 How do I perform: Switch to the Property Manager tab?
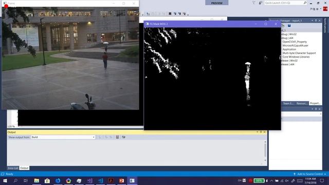pyautogui.click(x=315, y=103)
